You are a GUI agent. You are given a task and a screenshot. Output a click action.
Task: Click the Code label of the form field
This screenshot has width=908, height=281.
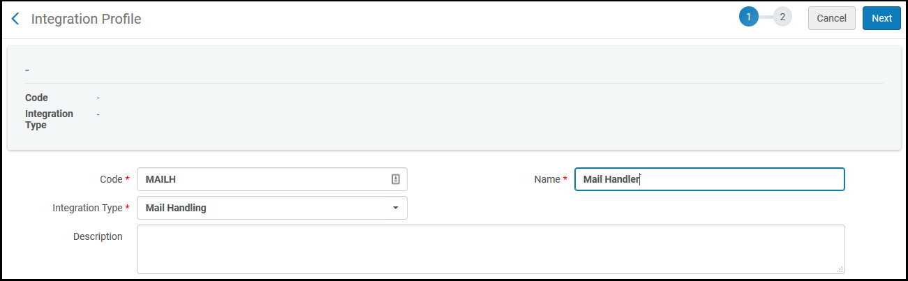pos(111,179)
